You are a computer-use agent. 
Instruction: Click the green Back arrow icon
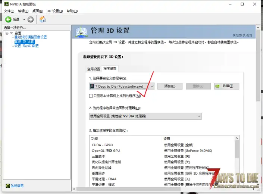pos(8,19)
